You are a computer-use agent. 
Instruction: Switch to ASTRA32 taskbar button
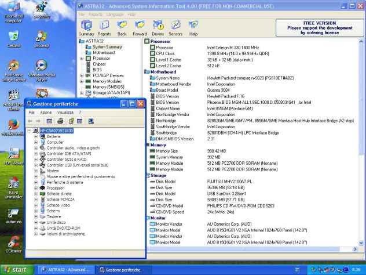pos(66,270)
